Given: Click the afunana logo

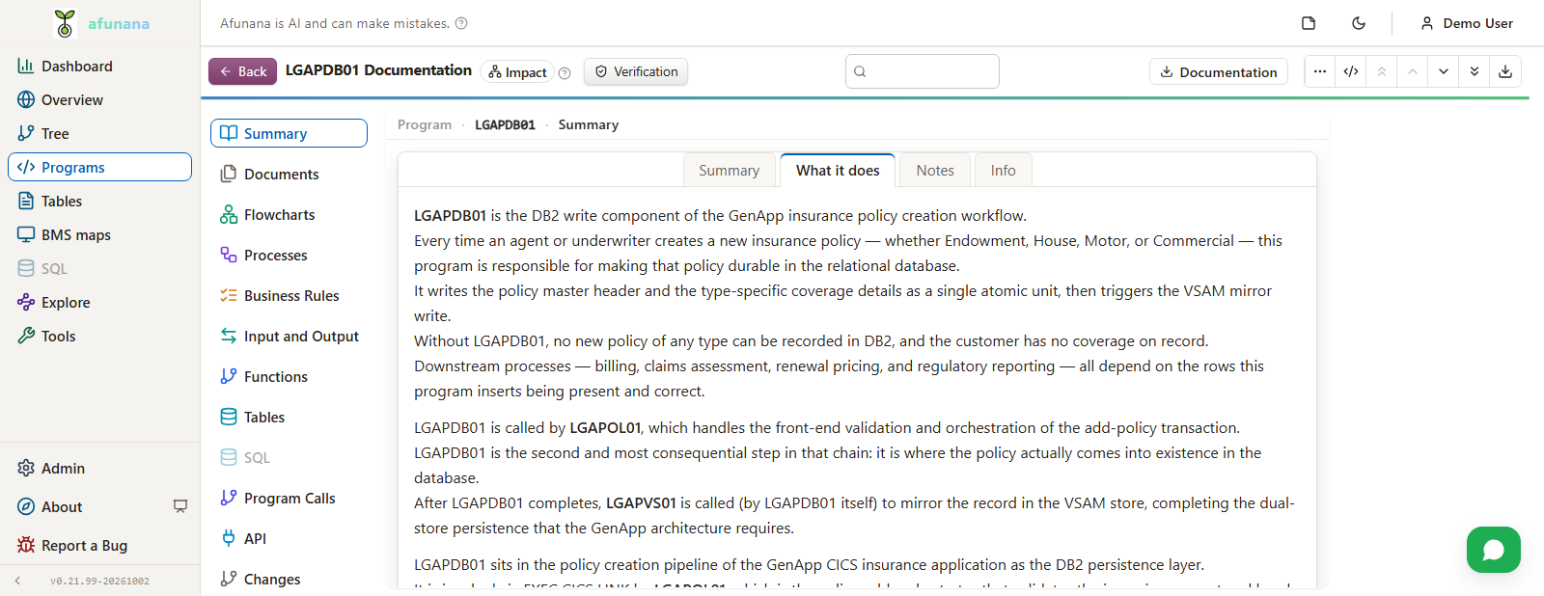Looking at the screenshot, I should [x=100, y=23].
